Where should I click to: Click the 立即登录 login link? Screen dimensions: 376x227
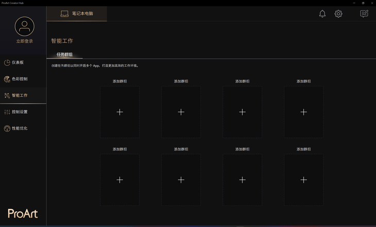(x=24, y=41)
